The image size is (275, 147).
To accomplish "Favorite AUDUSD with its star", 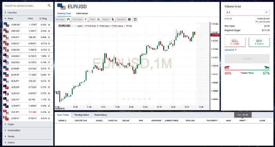I will click(49, 56).
